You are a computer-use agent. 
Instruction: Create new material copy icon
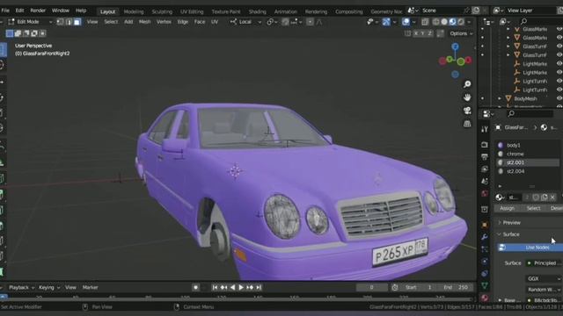click(x=545, y=197)
